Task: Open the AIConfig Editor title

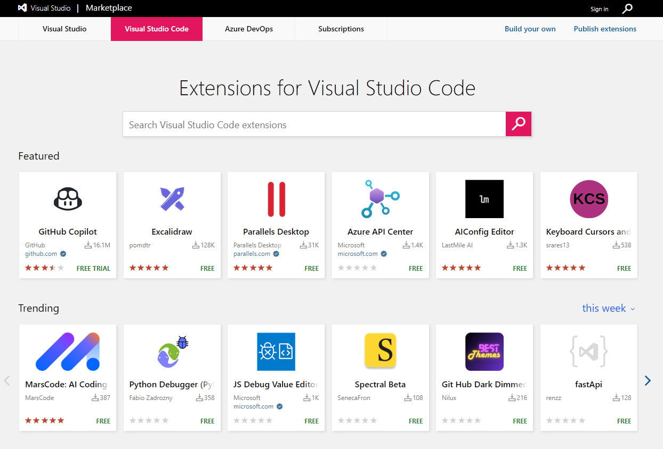Action: click(x=484, y=231)
